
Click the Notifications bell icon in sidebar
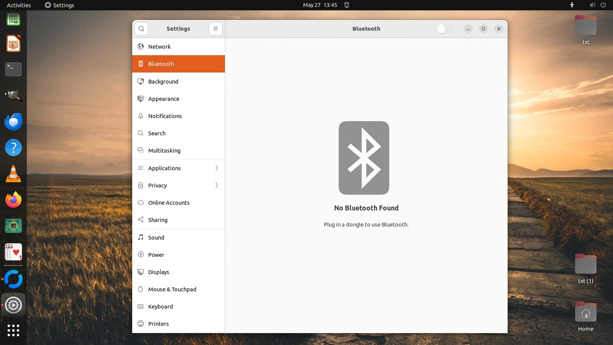point(141,116)
